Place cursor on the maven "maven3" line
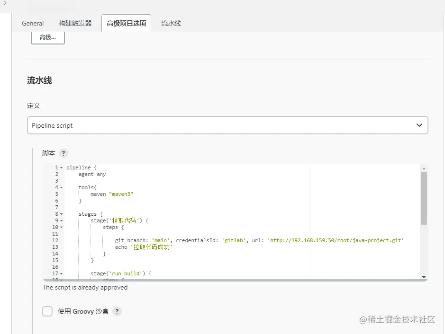This screenshot has height=334, width=445. pyautogui.click(x=112, y=194)
